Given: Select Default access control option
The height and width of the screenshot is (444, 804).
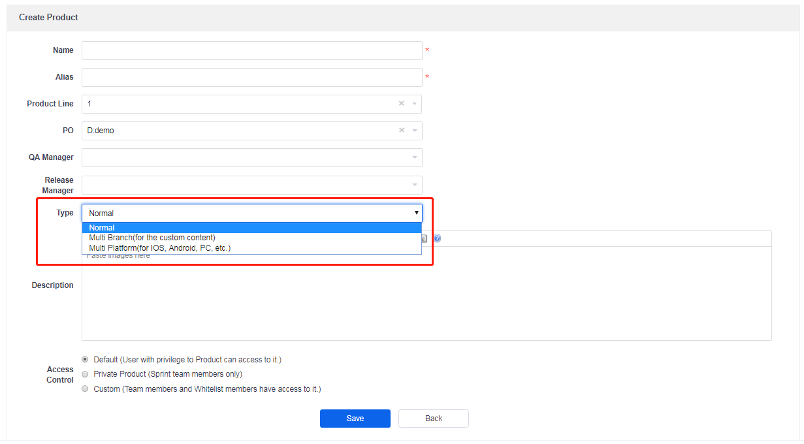Looking at the screenshot, I should (85, 359).
